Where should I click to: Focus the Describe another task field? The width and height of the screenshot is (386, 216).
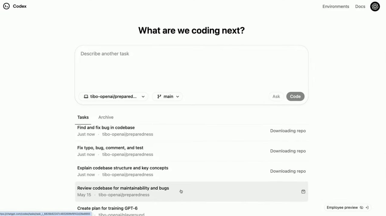[x=191, y=66]
